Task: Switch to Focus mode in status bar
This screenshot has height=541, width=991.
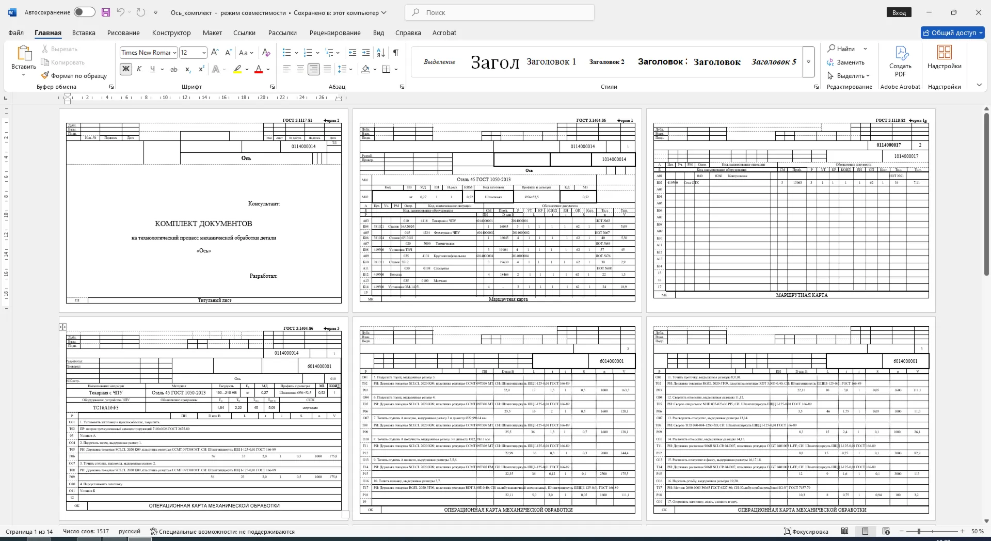Action: pyautogui.click(x=806, y=531)
